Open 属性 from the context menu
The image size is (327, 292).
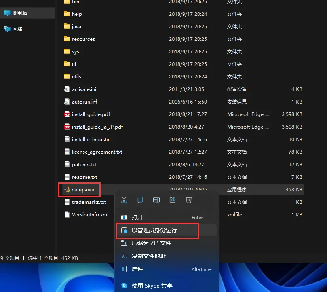(167, 269)
